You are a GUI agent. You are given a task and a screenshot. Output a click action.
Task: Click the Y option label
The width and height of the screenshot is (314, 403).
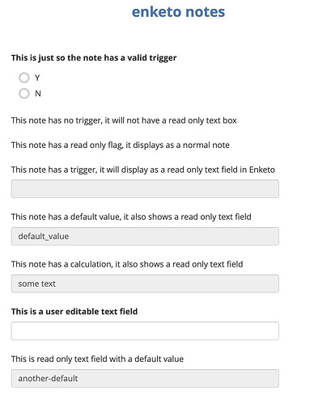coord(37,78)
